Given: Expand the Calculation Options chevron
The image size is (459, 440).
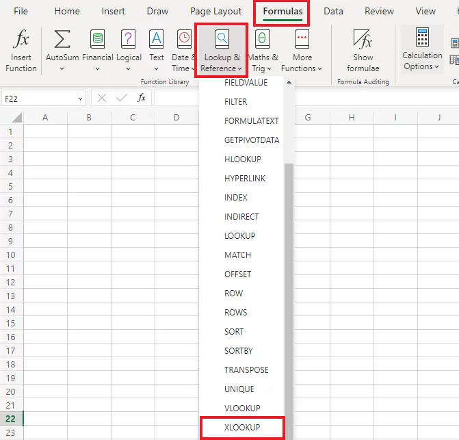Looking at the screenshot, I should pyautogui.click(x=436, y=67).
